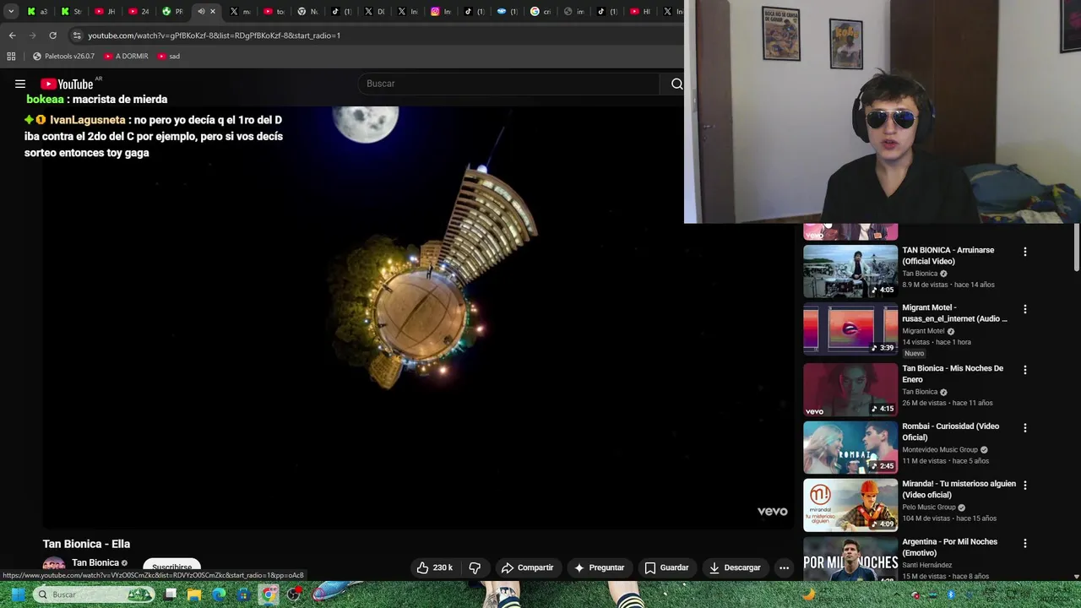Open the Paletools v26.0.7 bookmark
The height and width of the screenshot is (608, 1081).
63,56
